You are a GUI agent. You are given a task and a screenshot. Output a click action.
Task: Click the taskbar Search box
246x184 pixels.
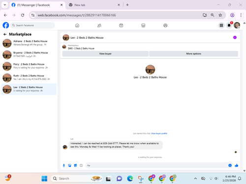(77, 179)
